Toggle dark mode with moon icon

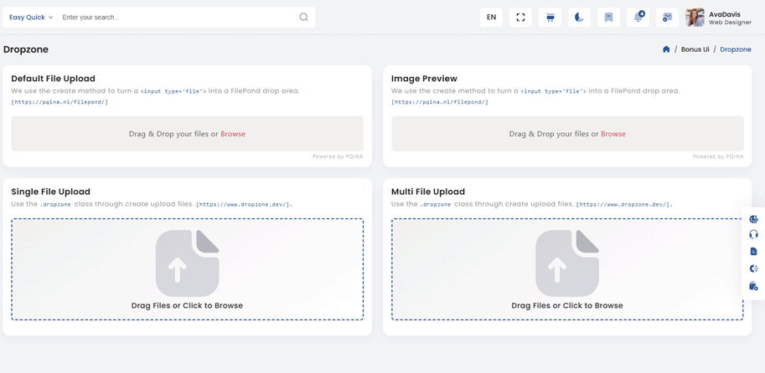coord(579,18)
